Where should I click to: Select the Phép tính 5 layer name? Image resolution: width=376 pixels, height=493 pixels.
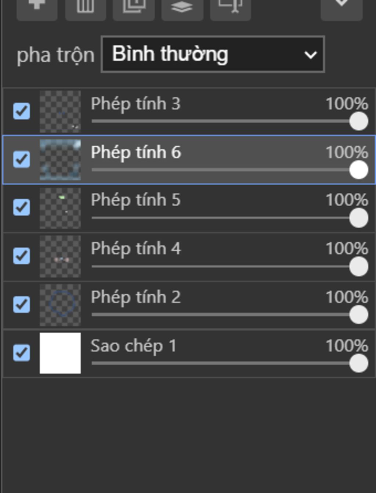coord(135,200)
